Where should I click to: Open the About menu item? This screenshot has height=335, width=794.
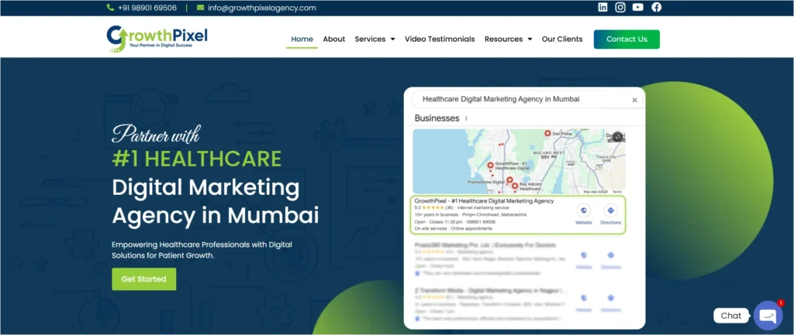click(334, 39)
